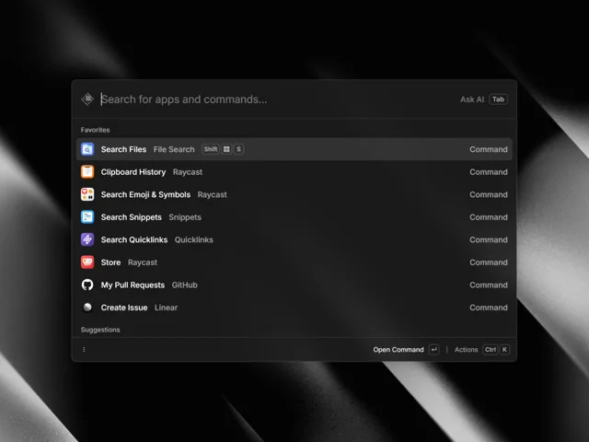Click the Enter key icon beside Open Command
Screen dimensions: 589x442
coord(433,350)
